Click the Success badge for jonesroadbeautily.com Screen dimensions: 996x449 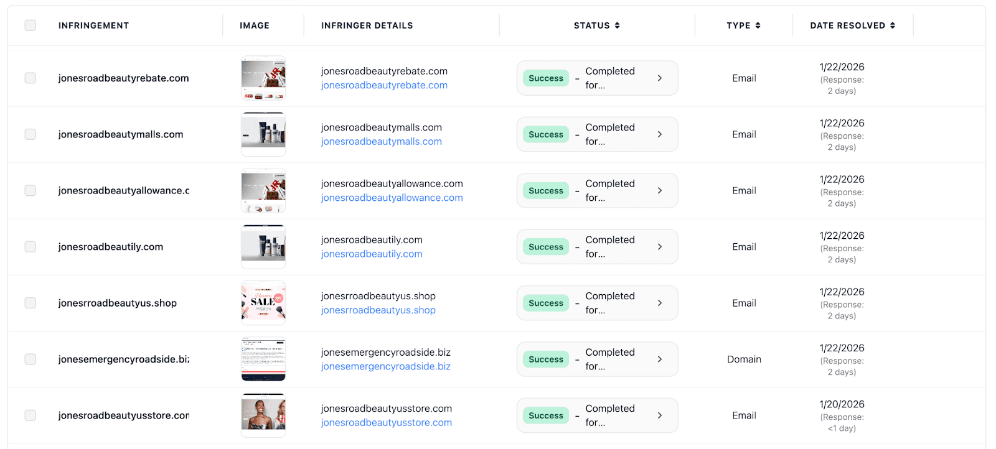point(546,247)
